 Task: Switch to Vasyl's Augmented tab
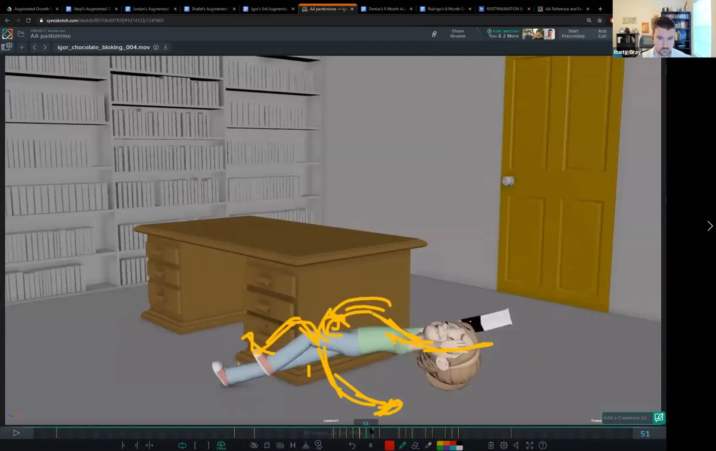92,9
